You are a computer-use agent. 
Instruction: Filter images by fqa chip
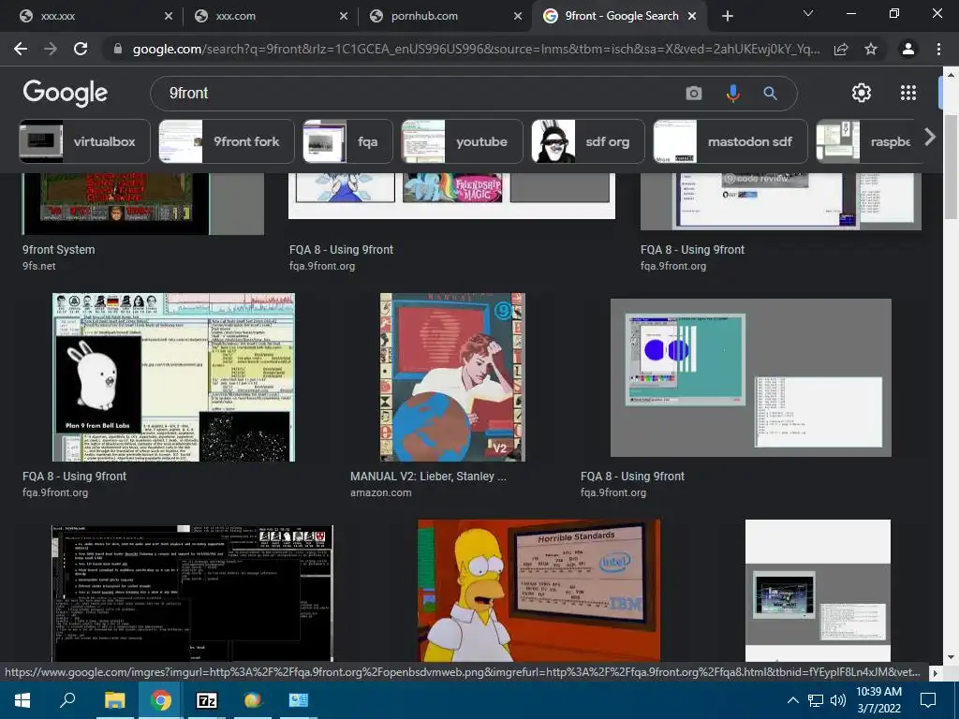pos(347,141)
